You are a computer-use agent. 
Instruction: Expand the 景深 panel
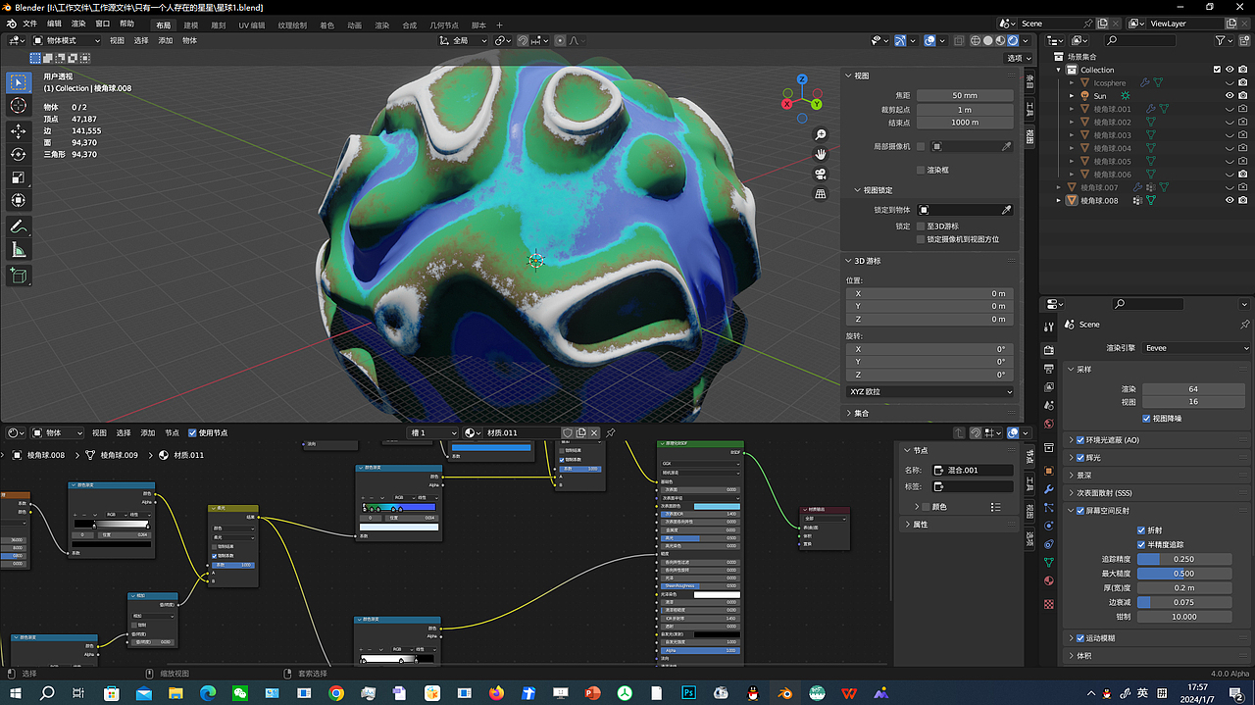pos(1084,475)
